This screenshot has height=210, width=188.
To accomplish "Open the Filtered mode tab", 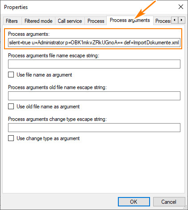I will 38,21.
